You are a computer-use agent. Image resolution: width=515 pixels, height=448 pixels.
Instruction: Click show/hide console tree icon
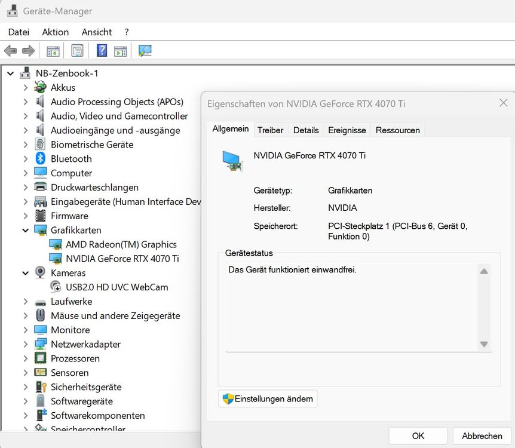point(53,51)
